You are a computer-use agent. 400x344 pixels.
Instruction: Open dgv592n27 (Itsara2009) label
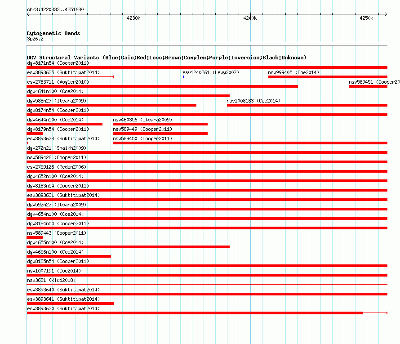point(57,205)
